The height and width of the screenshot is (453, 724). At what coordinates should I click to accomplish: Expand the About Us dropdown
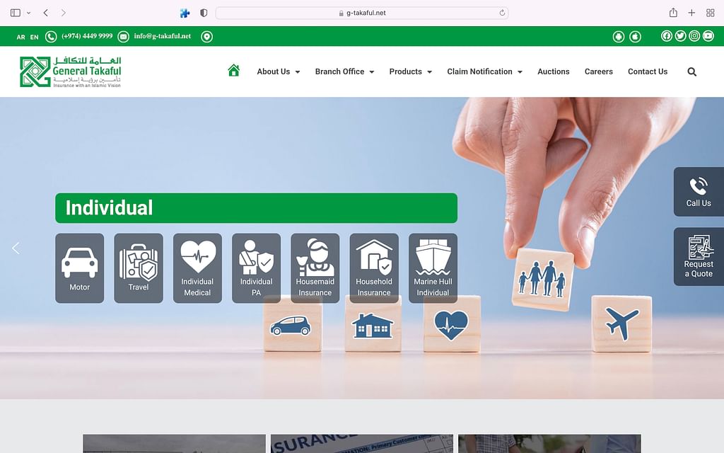coord(278,71)
